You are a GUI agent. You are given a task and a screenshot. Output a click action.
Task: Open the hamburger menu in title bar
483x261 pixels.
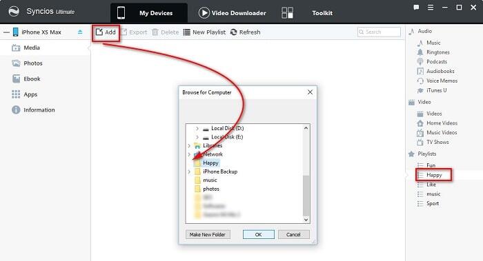coord(431,8)
